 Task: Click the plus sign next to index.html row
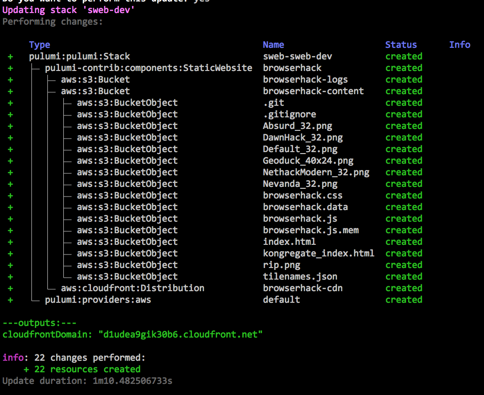[x=10, y=241]
